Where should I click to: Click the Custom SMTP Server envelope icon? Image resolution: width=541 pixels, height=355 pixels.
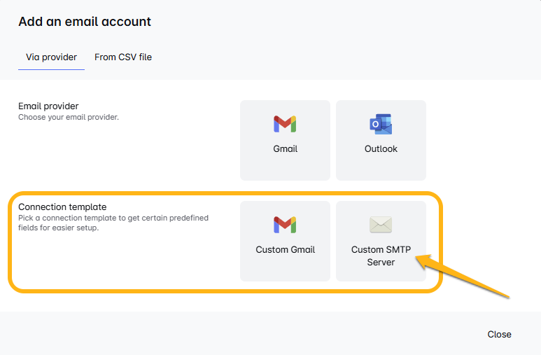(381, 225)
